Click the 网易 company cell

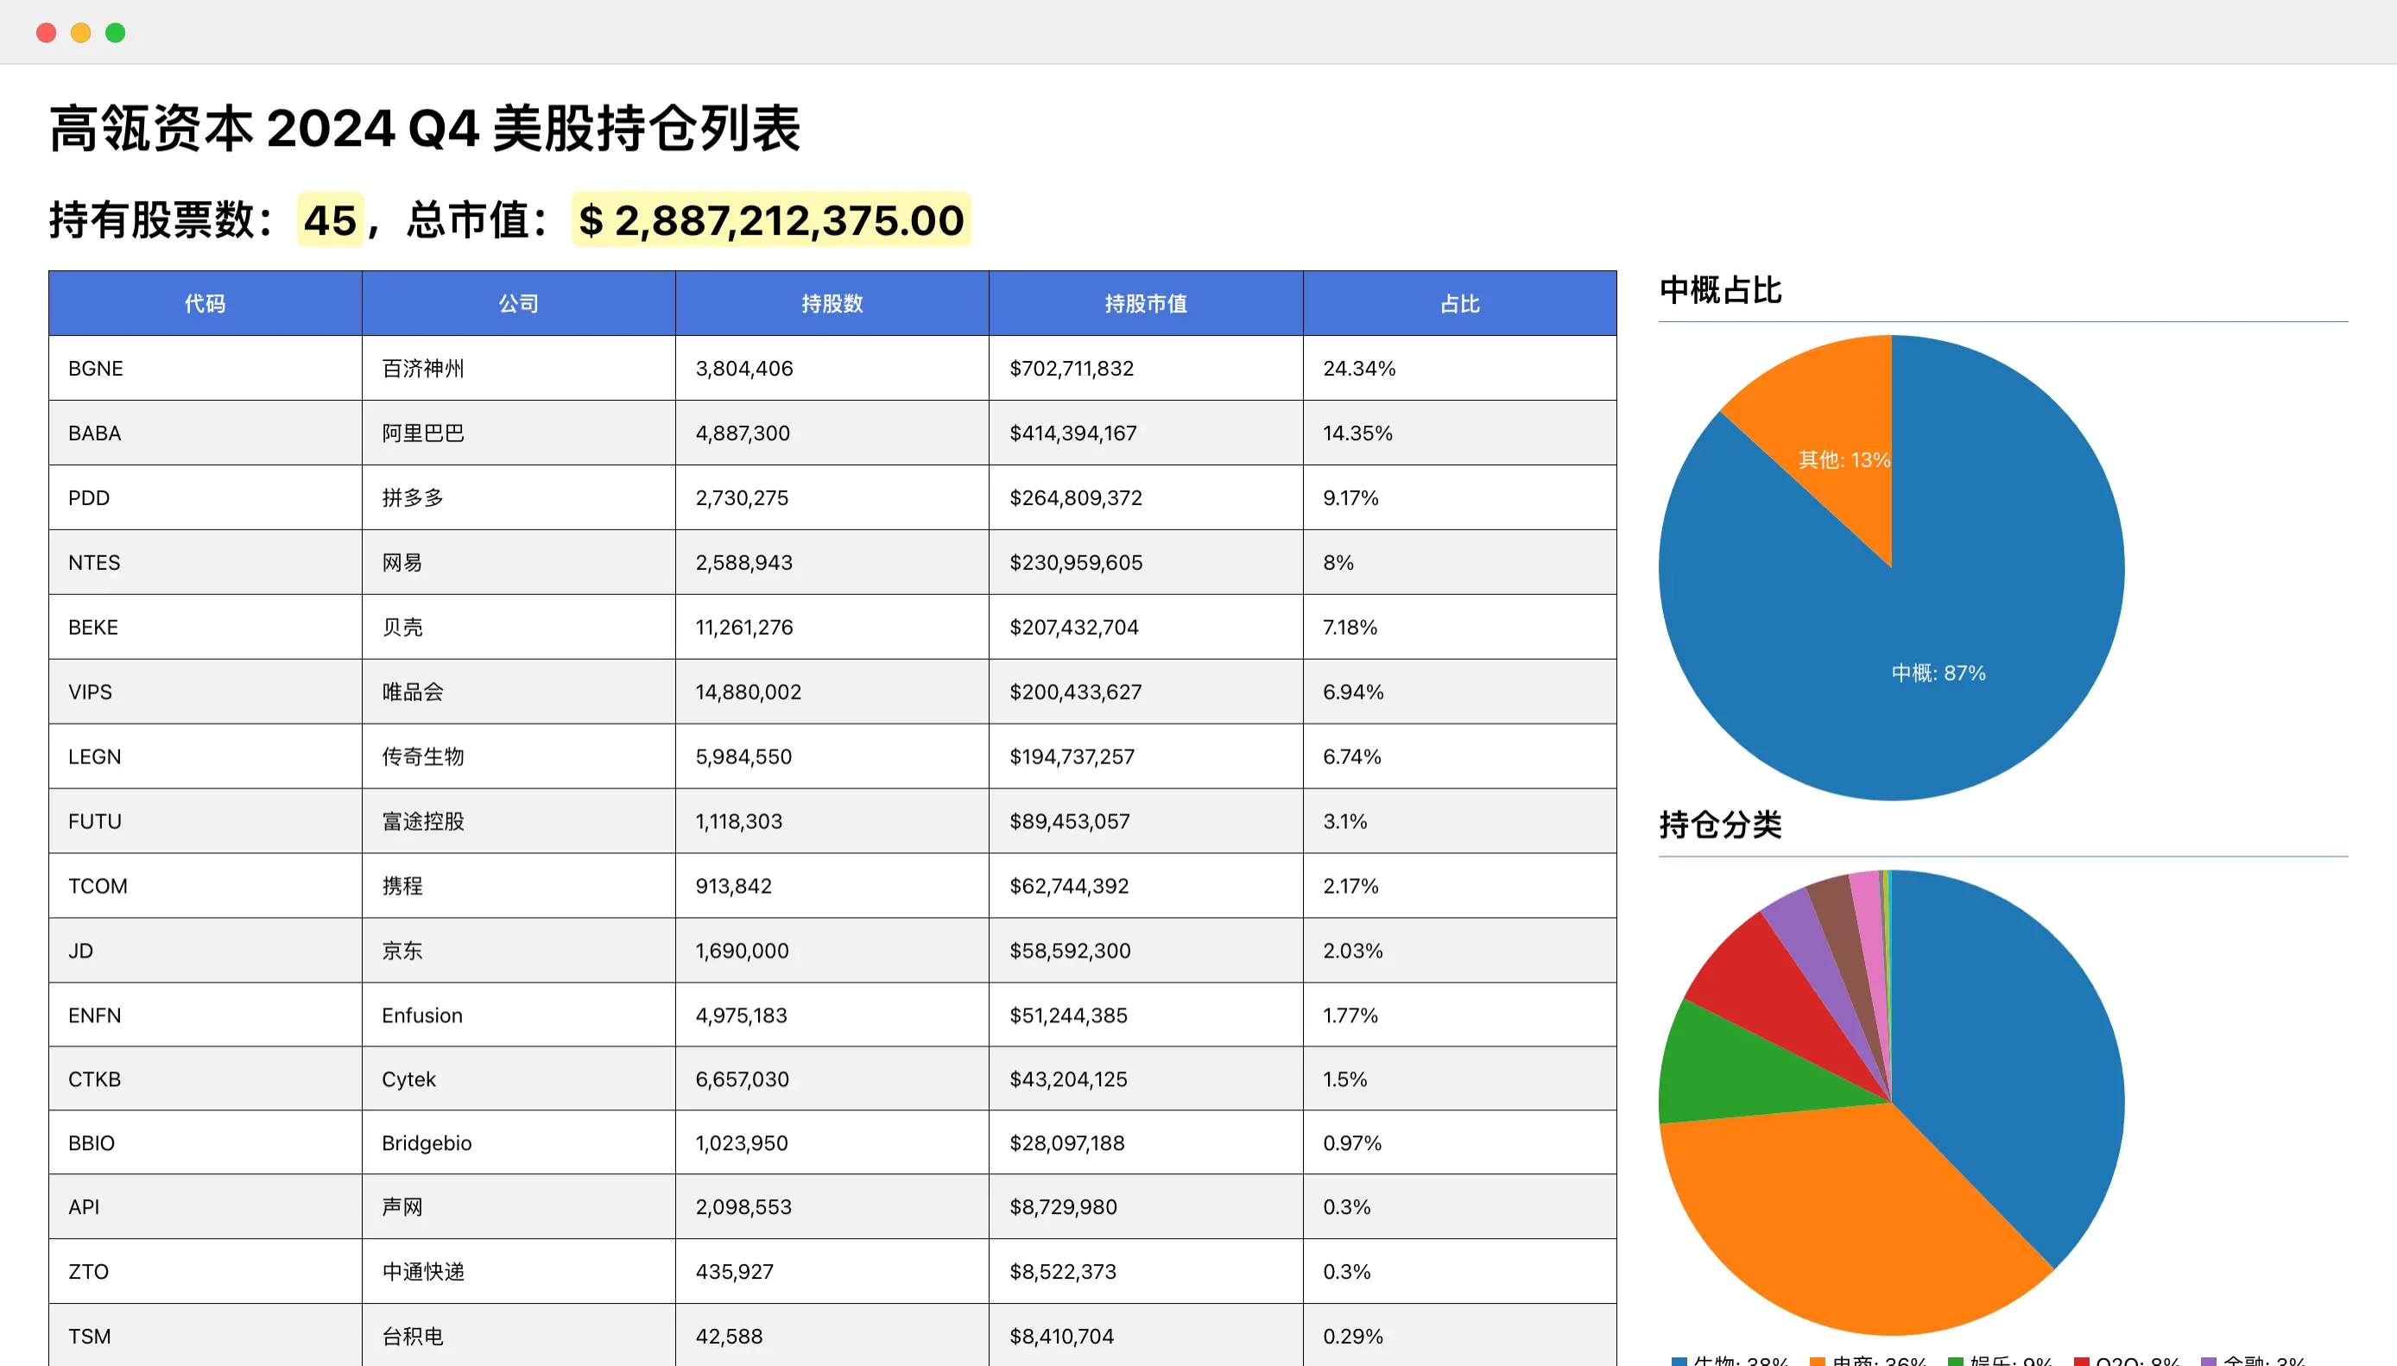[519, 562]
